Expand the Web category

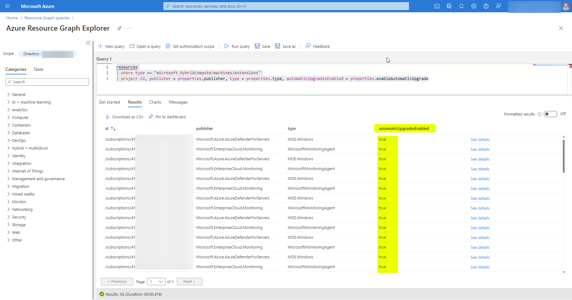[9, 232]
